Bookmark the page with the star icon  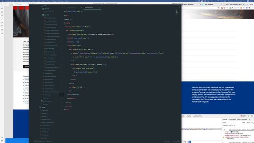click(x=218, y=8)
